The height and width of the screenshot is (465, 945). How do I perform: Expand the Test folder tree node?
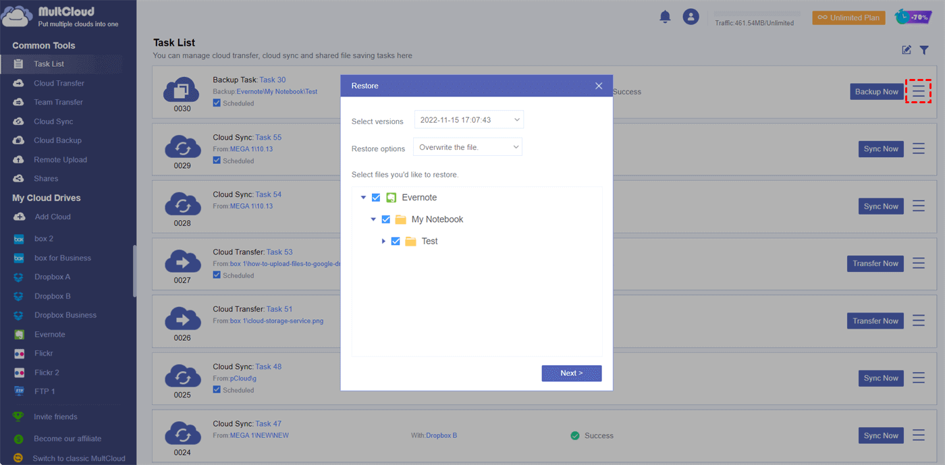coord(383,241)
